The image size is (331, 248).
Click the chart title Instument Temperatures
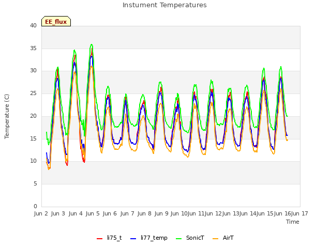pos(164,5)
